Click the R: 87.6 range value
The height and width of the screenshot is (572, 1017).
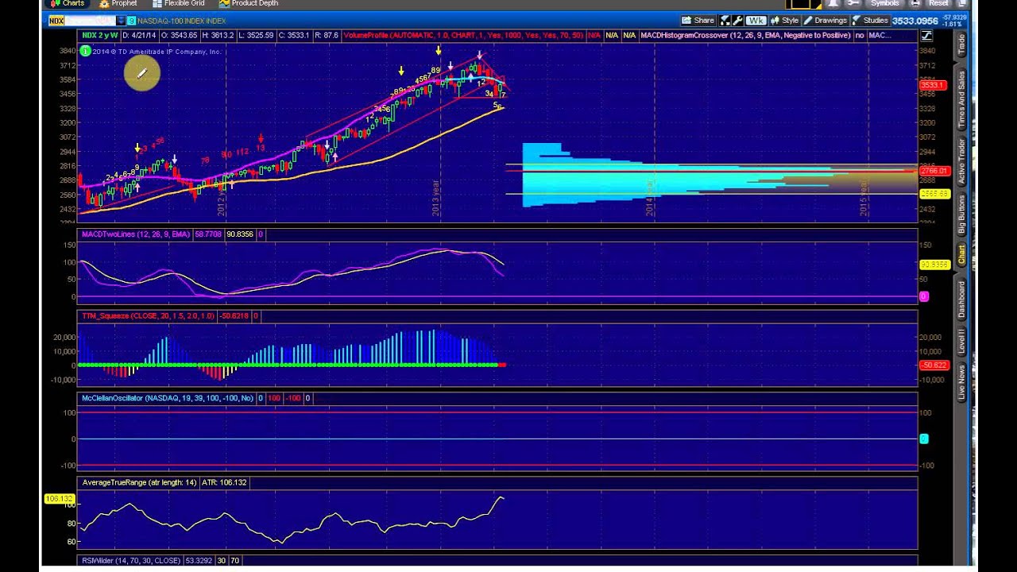pos(326,36)
